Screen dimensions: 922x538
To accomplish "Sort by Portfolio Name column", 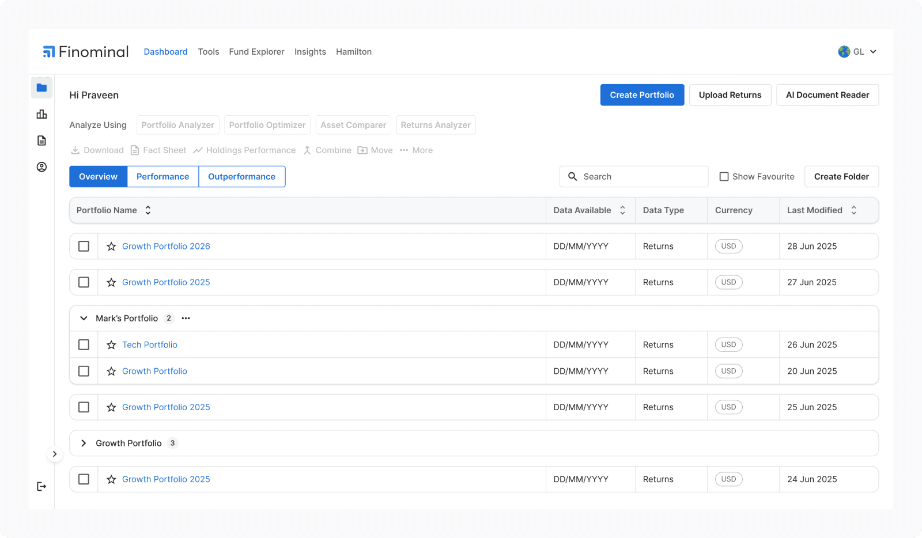I will 148,210.
